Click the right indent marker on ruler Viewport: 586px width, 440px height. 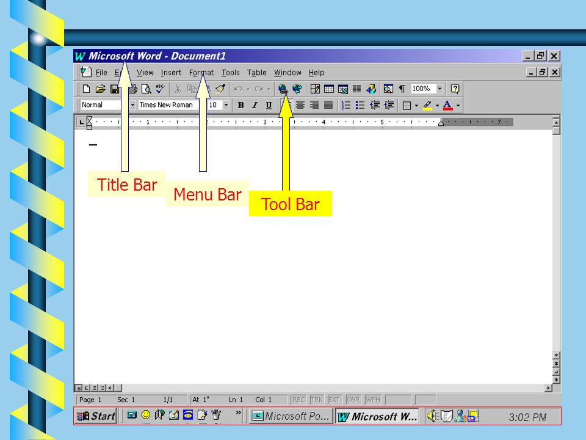441,123
